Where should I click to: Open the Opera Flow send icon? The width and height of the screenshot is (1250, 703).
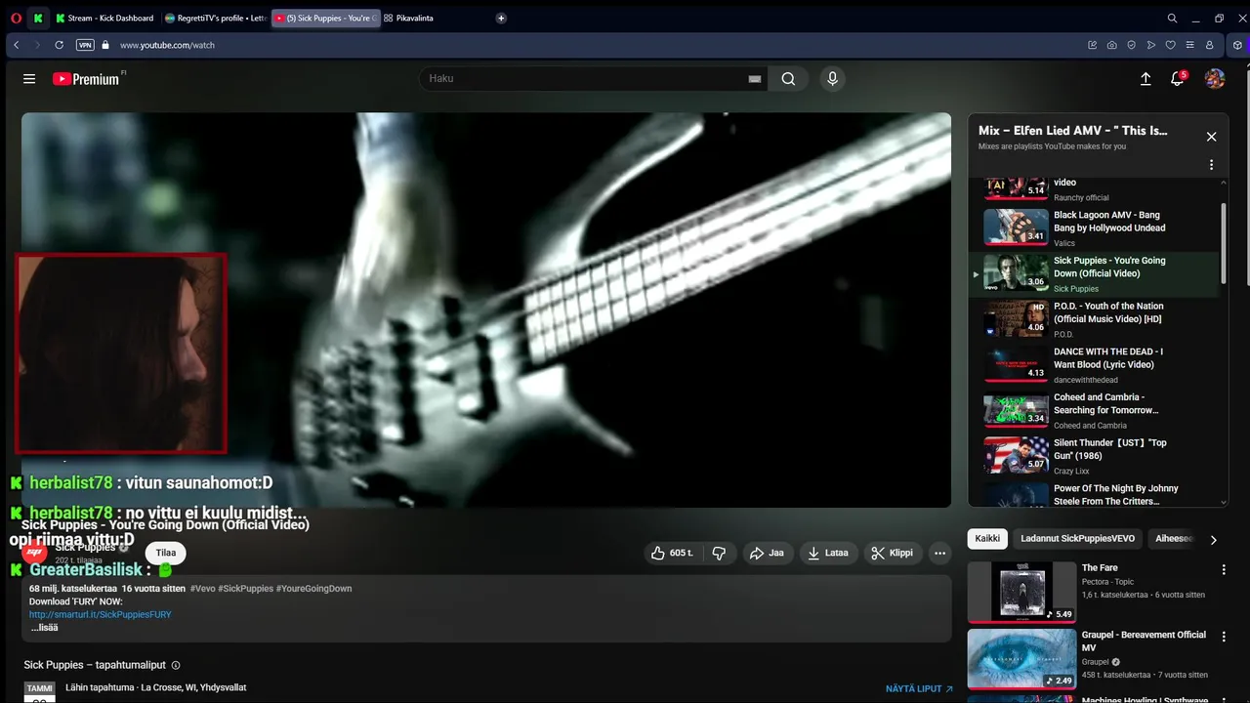click(x=1150, y=45)
